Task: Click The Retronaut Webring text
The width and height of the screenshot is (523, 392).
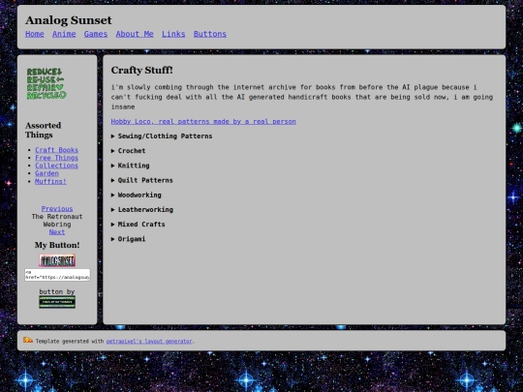Action: click(57, 221)
